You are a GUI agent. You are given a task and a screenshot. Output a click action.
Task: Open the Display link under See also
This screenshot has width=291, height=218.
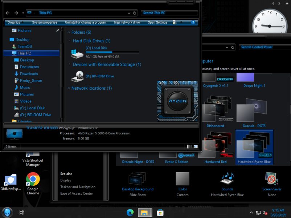coord(66,181)
